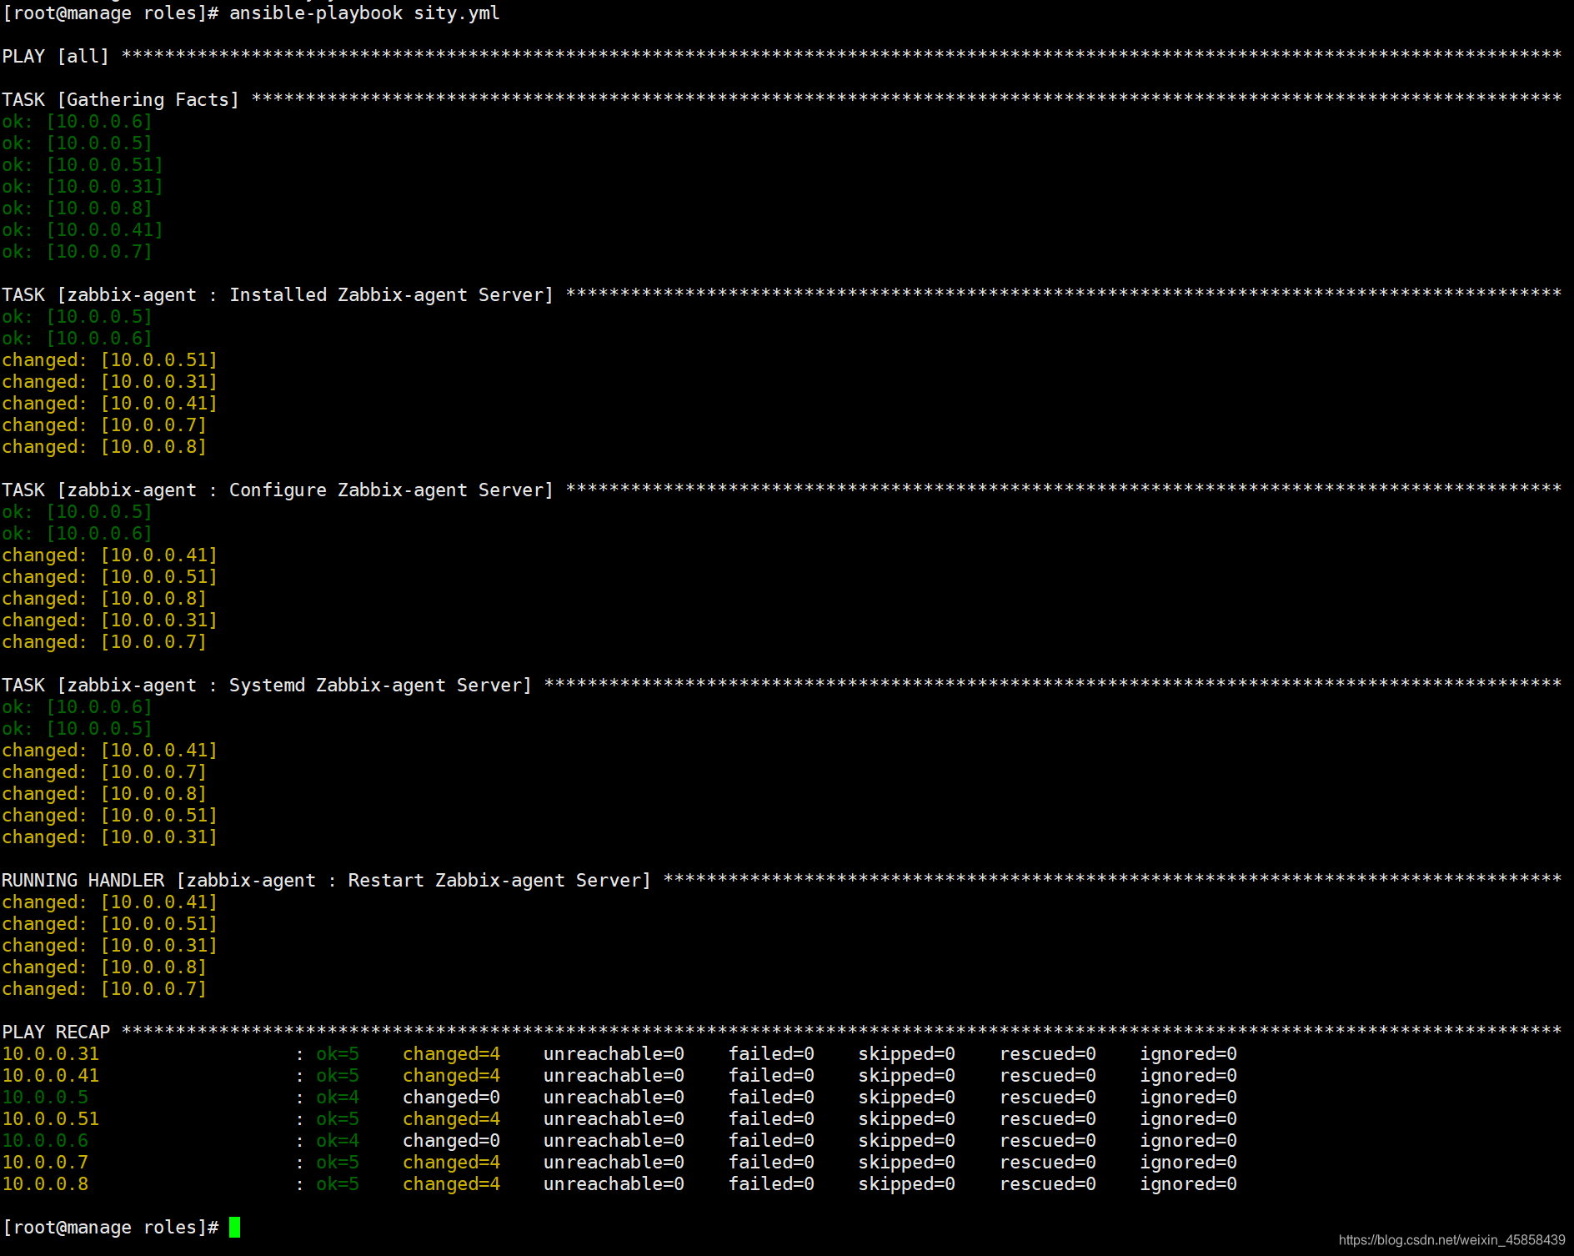Select changed: [10.0.0.41] under Configure Zabbix-agent task
Screen dimensions: 1574x1256
(x=109, y=555)
